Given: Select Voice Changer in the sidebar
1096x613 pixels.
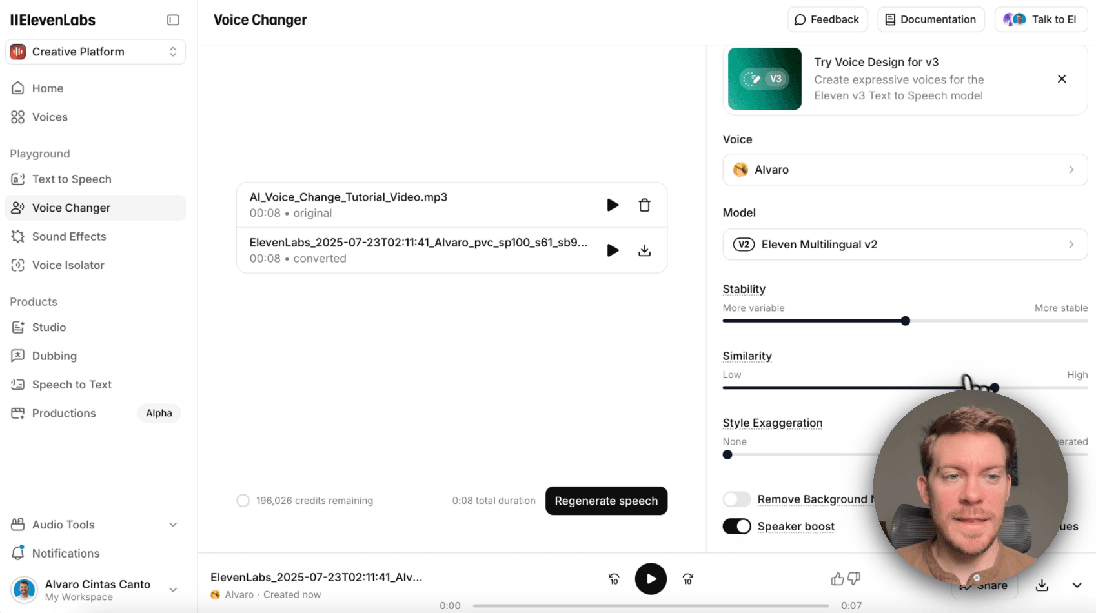Looking at the screenshot, I should coord(96,208).
